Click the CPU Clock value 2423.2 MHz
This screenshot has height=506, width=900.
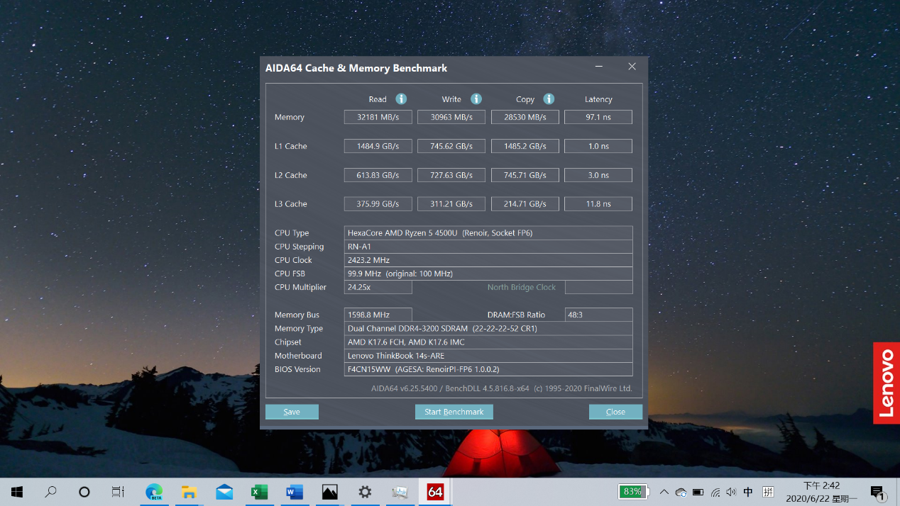pyautogui.click(x=488, y=260)
